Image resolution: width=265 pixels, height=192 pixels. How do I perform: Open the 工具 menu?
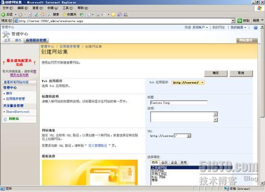click(68, 8)
